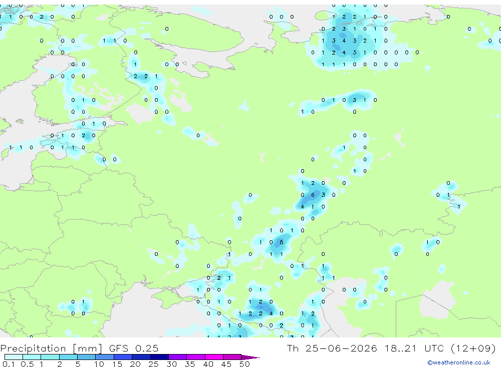
Task: Click the 0.5–1 mm legend swatch
Action: (x=32, y=357)
